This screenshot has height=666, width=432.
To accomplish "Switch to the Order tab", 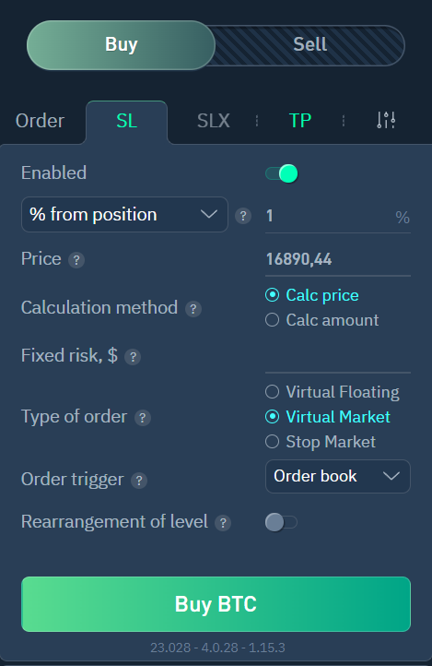I will pos(40,121).
